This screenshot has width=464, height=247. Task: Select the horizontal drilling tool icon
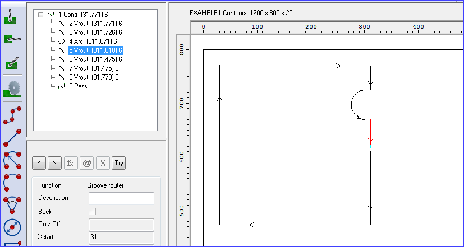(12, 39)
